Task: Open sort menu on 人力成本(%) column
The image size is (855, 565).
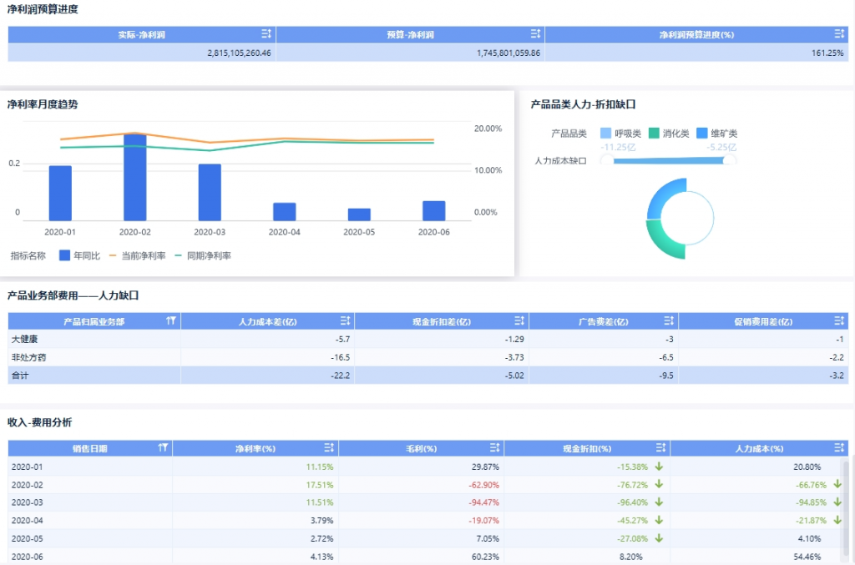Action: point(839,448)
